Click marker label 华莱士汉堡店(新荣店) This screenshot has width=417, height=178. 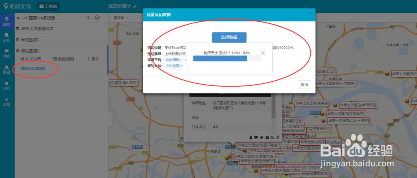312,103
